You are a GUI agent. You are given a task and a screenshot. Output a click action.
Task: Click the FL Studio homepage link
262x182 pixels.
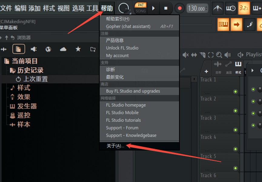(126, 105)
